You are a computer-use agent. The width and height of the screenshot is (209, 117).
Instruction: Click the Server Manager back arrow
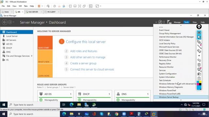pos(5,22)
